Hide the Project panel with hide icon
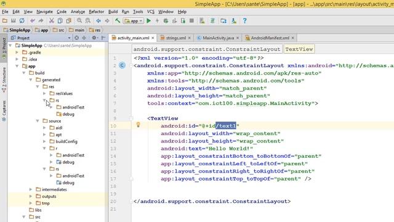This screenshot has height=222, width=394. coord(103,38)
